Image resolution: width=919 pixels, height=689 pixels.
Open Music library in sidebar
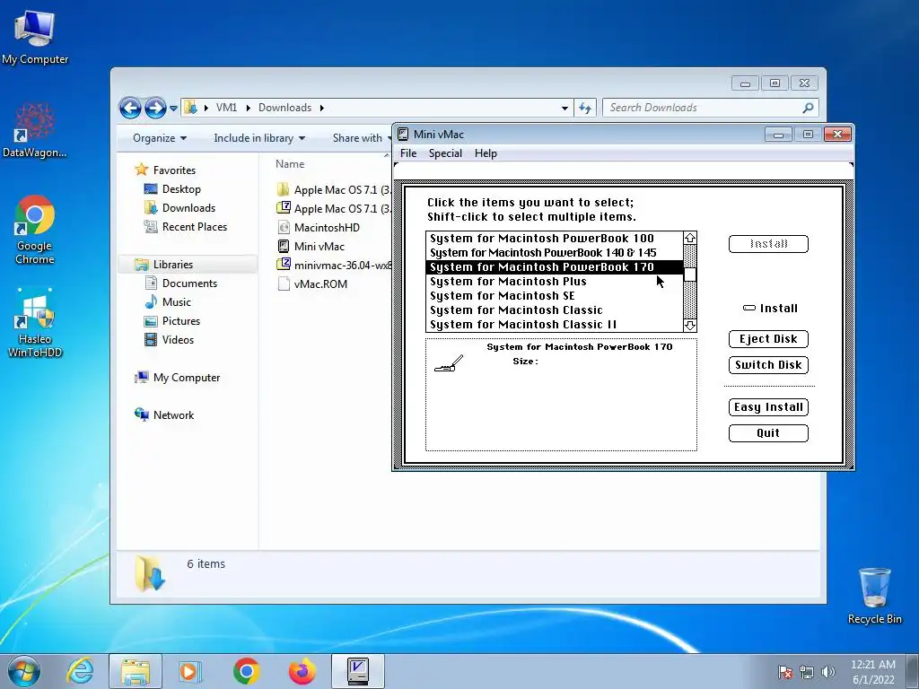click(168, 301)
